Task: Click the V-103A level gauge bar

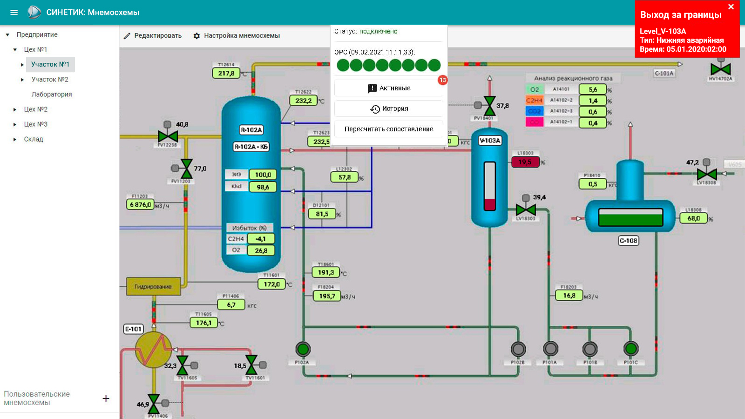Action: [490, 186]
